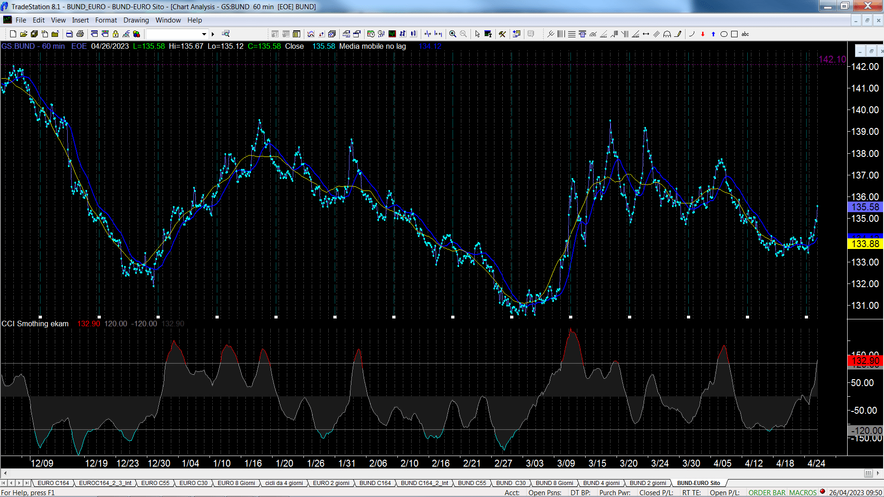Select the vertical lines drawing tool

[561, 34]
